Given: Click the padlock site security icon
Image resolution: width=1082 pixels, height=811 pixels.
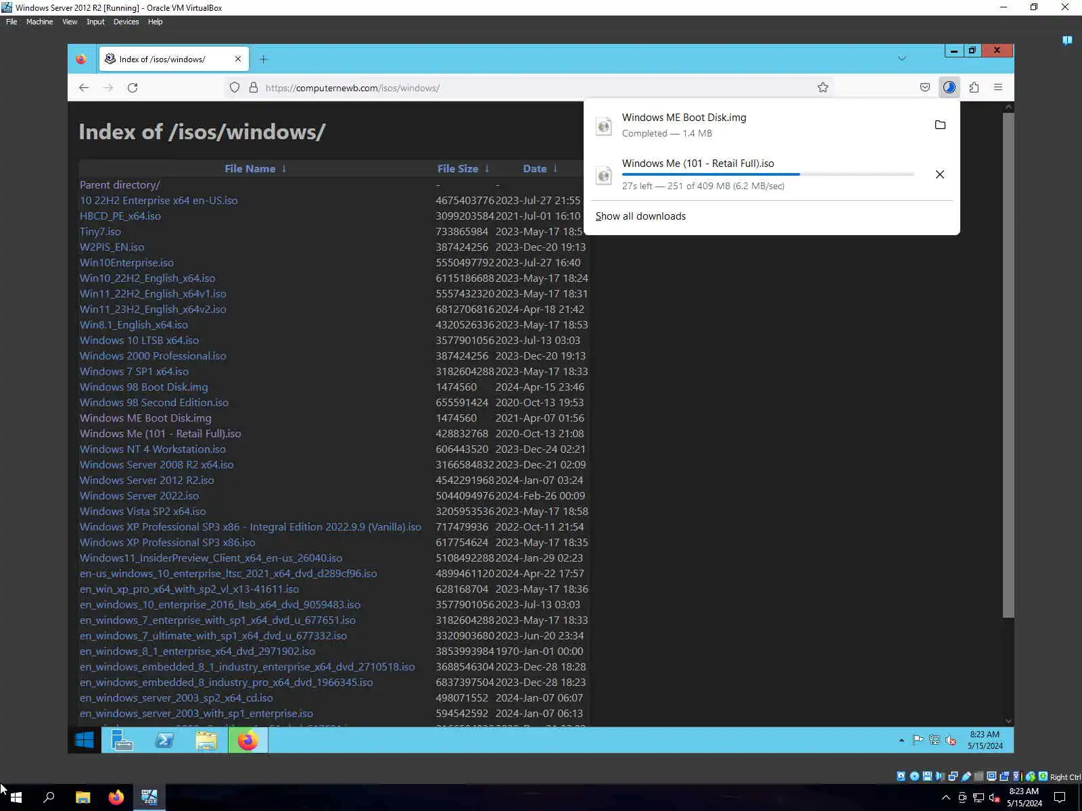Looking at the screenshot, I should click(x=254, y=88).
